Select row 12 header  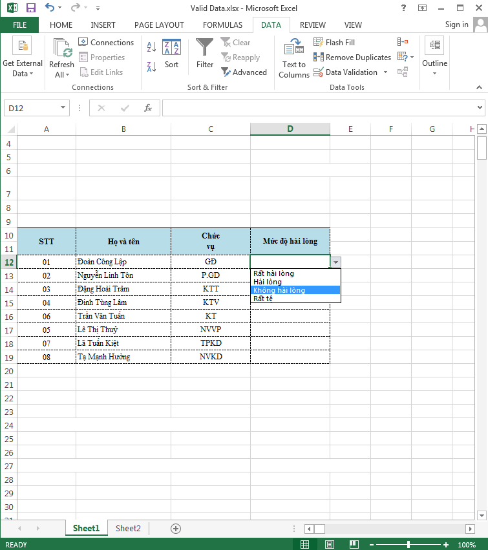pyautogui.click(x=9, y=262)
